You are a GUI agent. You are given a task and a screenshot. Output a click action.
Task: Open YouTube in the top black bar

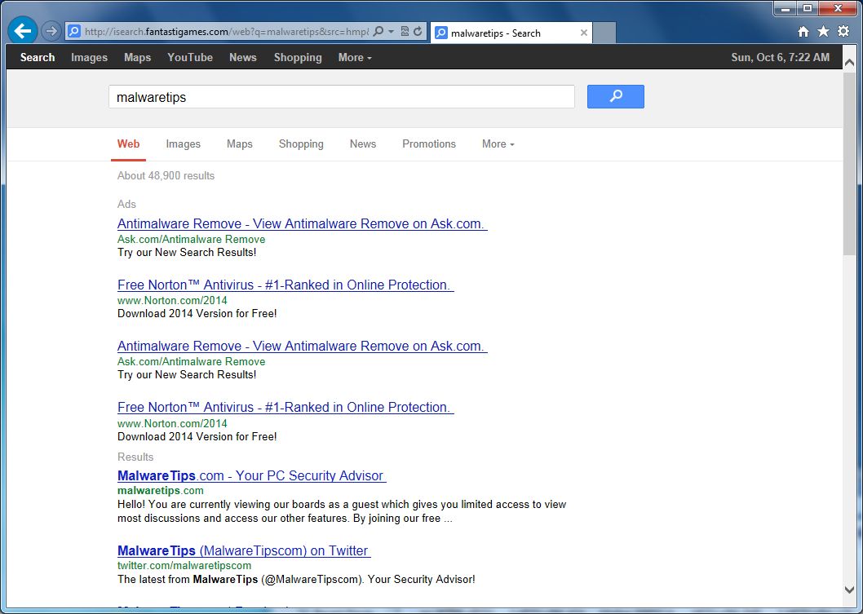190,57
